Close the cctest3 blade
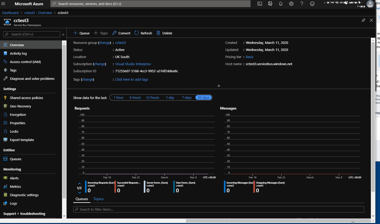 (x=371, y=20)
